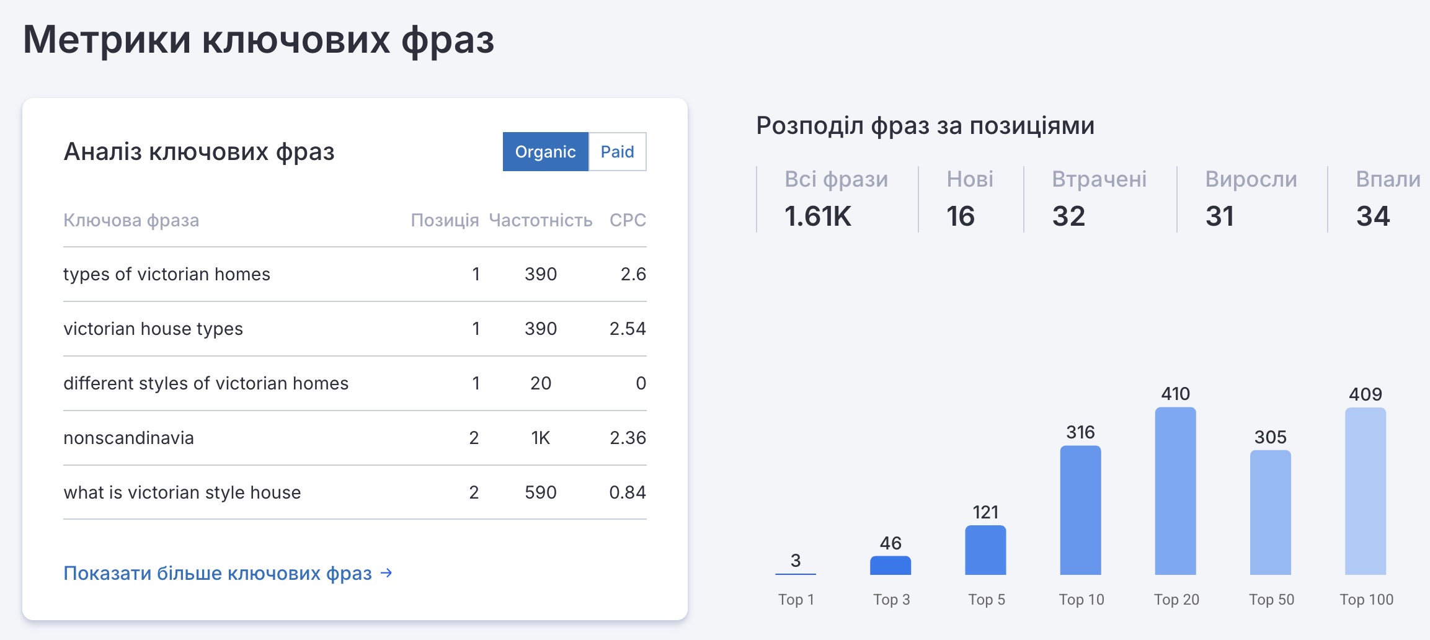The width and height of the screenshot is (1430, 640).
Task: Click the 'Впали' 34 metric
Action: [1387, 199]
